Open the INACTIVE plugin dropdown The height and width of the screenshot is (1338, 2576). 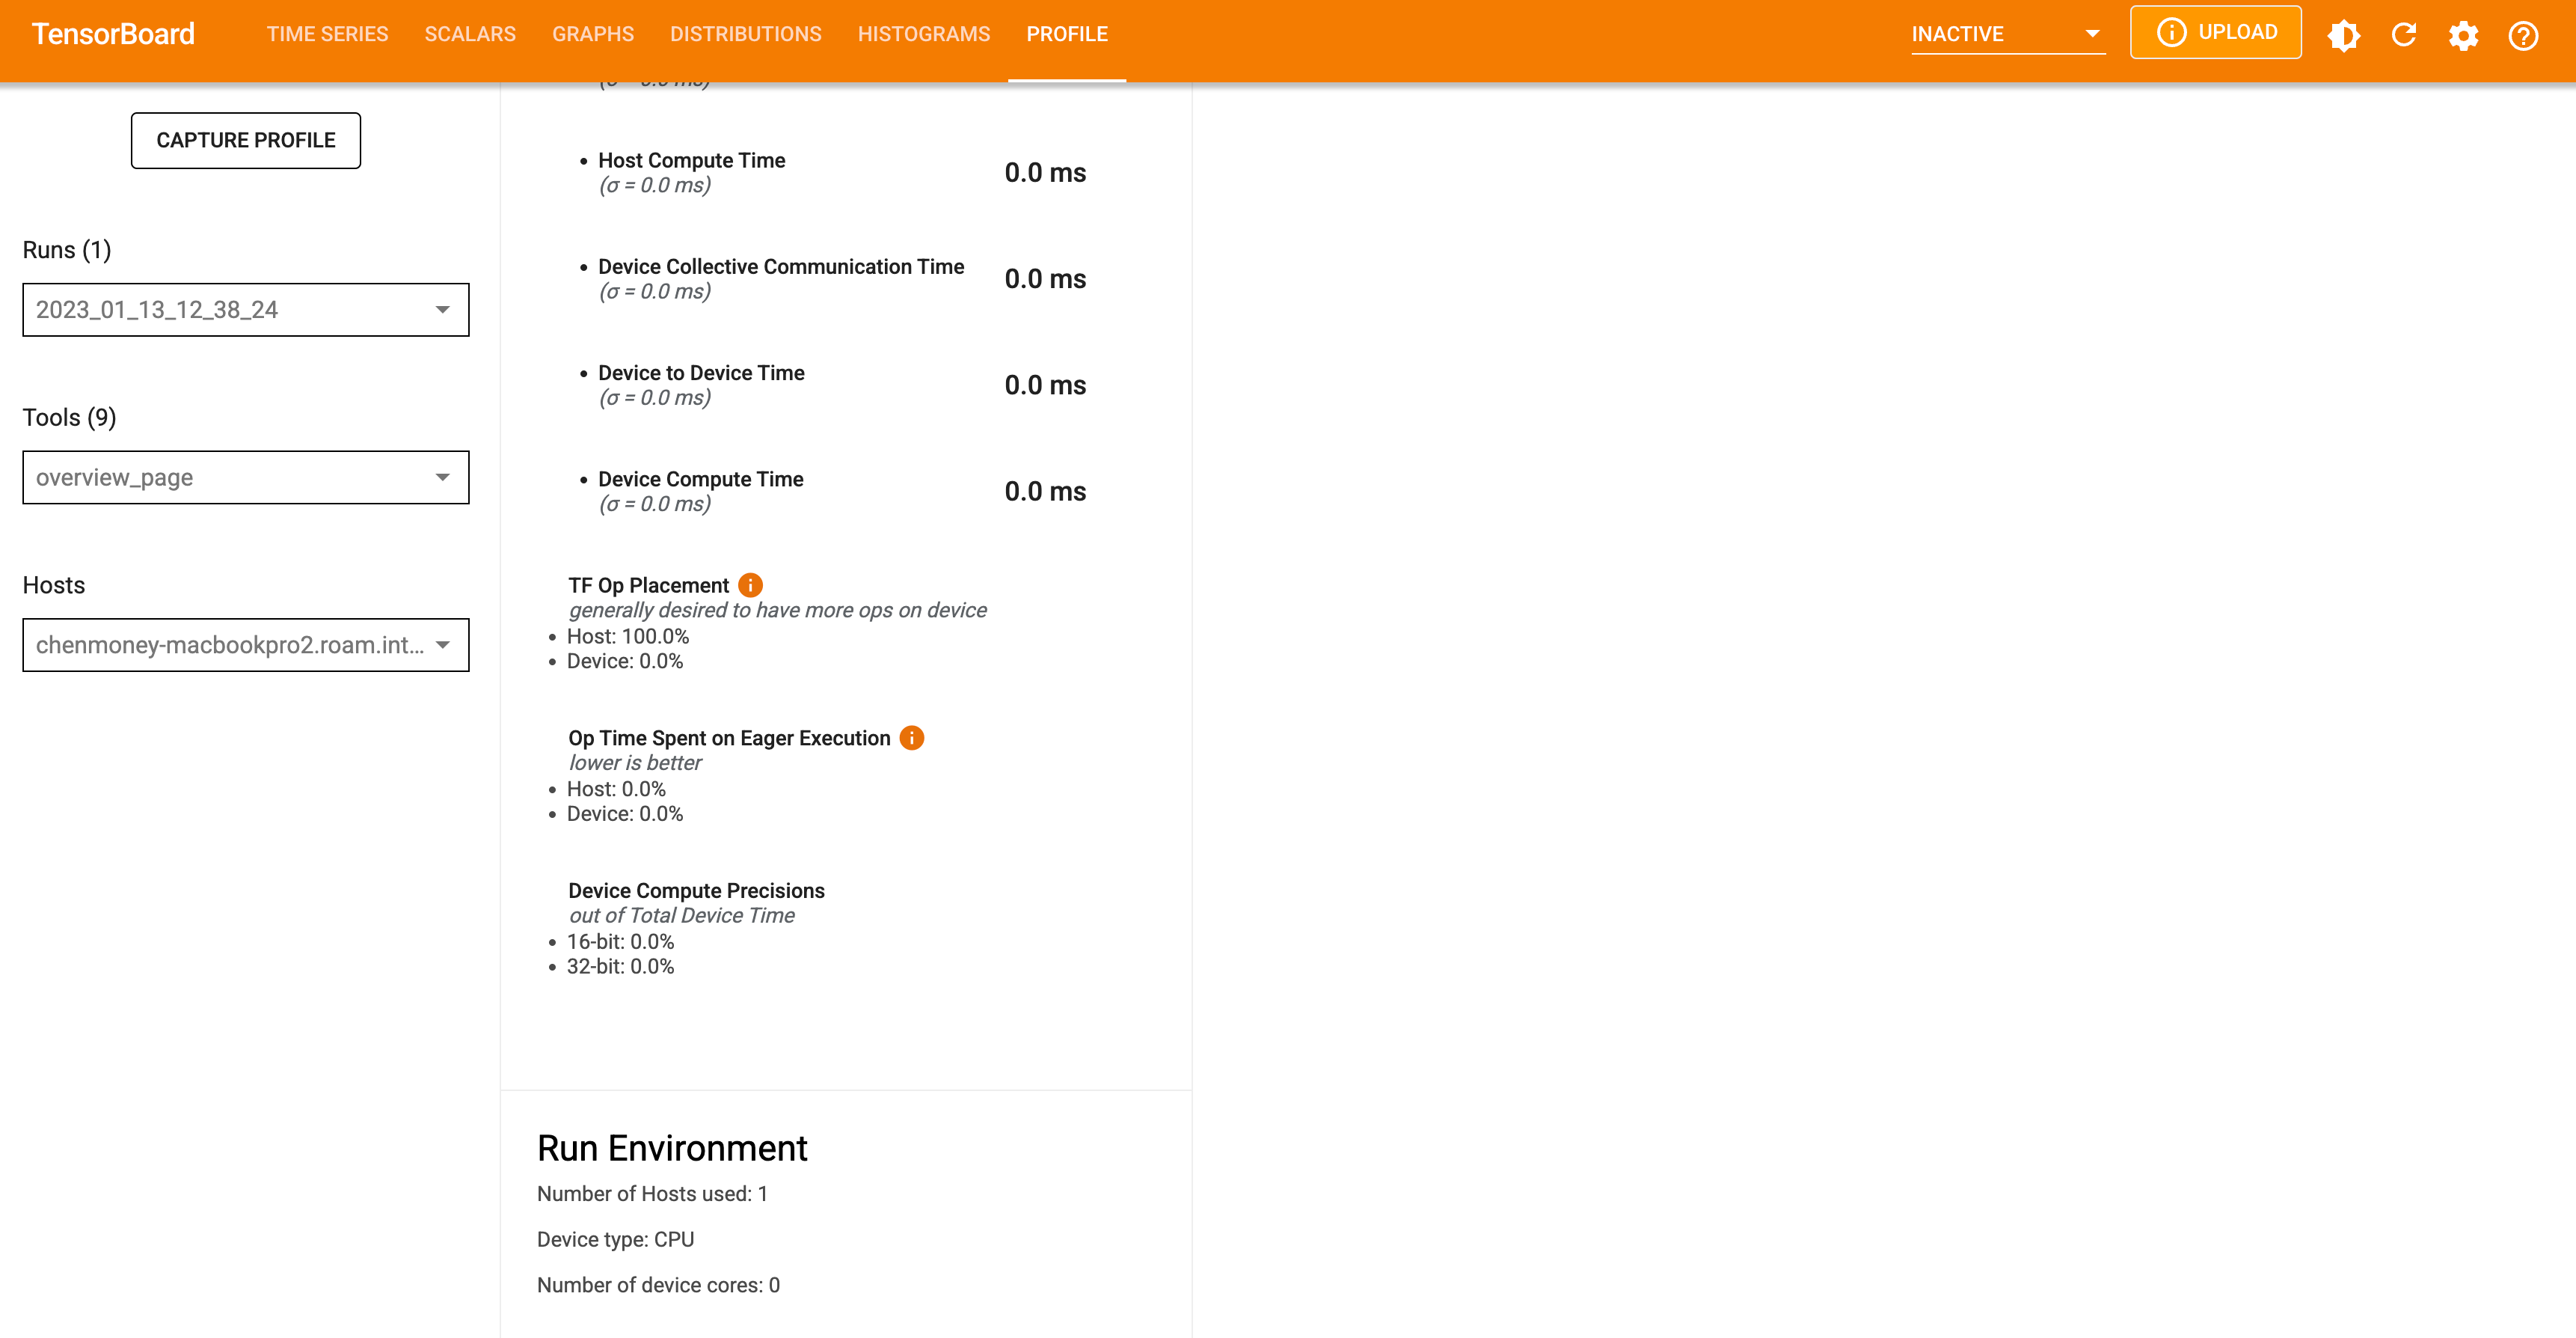pyautogui.click(x=2006, y=34)
